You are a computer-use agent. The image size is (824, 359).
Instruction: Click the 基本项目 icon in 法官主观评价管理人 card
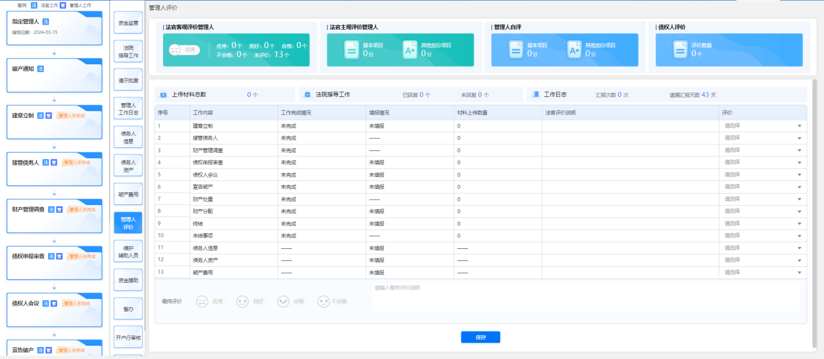352,50
